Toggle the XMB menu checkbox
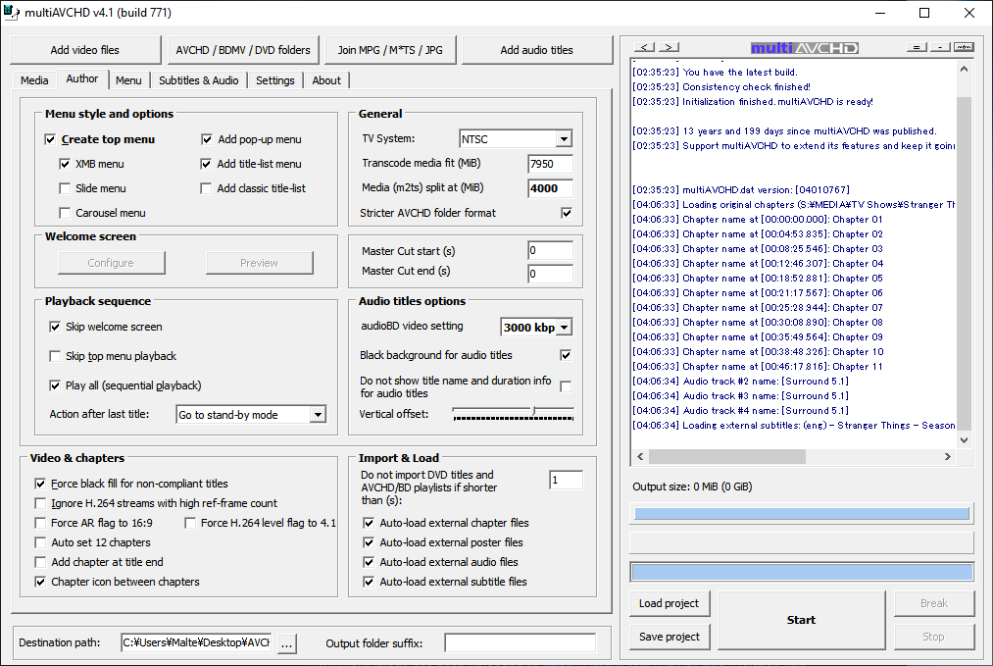 (x=65, y=164)
